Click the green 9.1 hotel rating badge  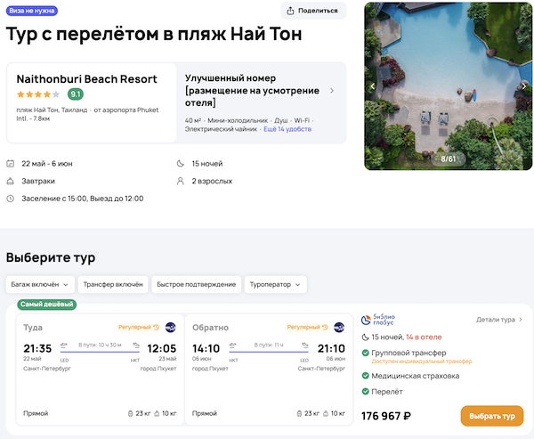pos(76,94)
